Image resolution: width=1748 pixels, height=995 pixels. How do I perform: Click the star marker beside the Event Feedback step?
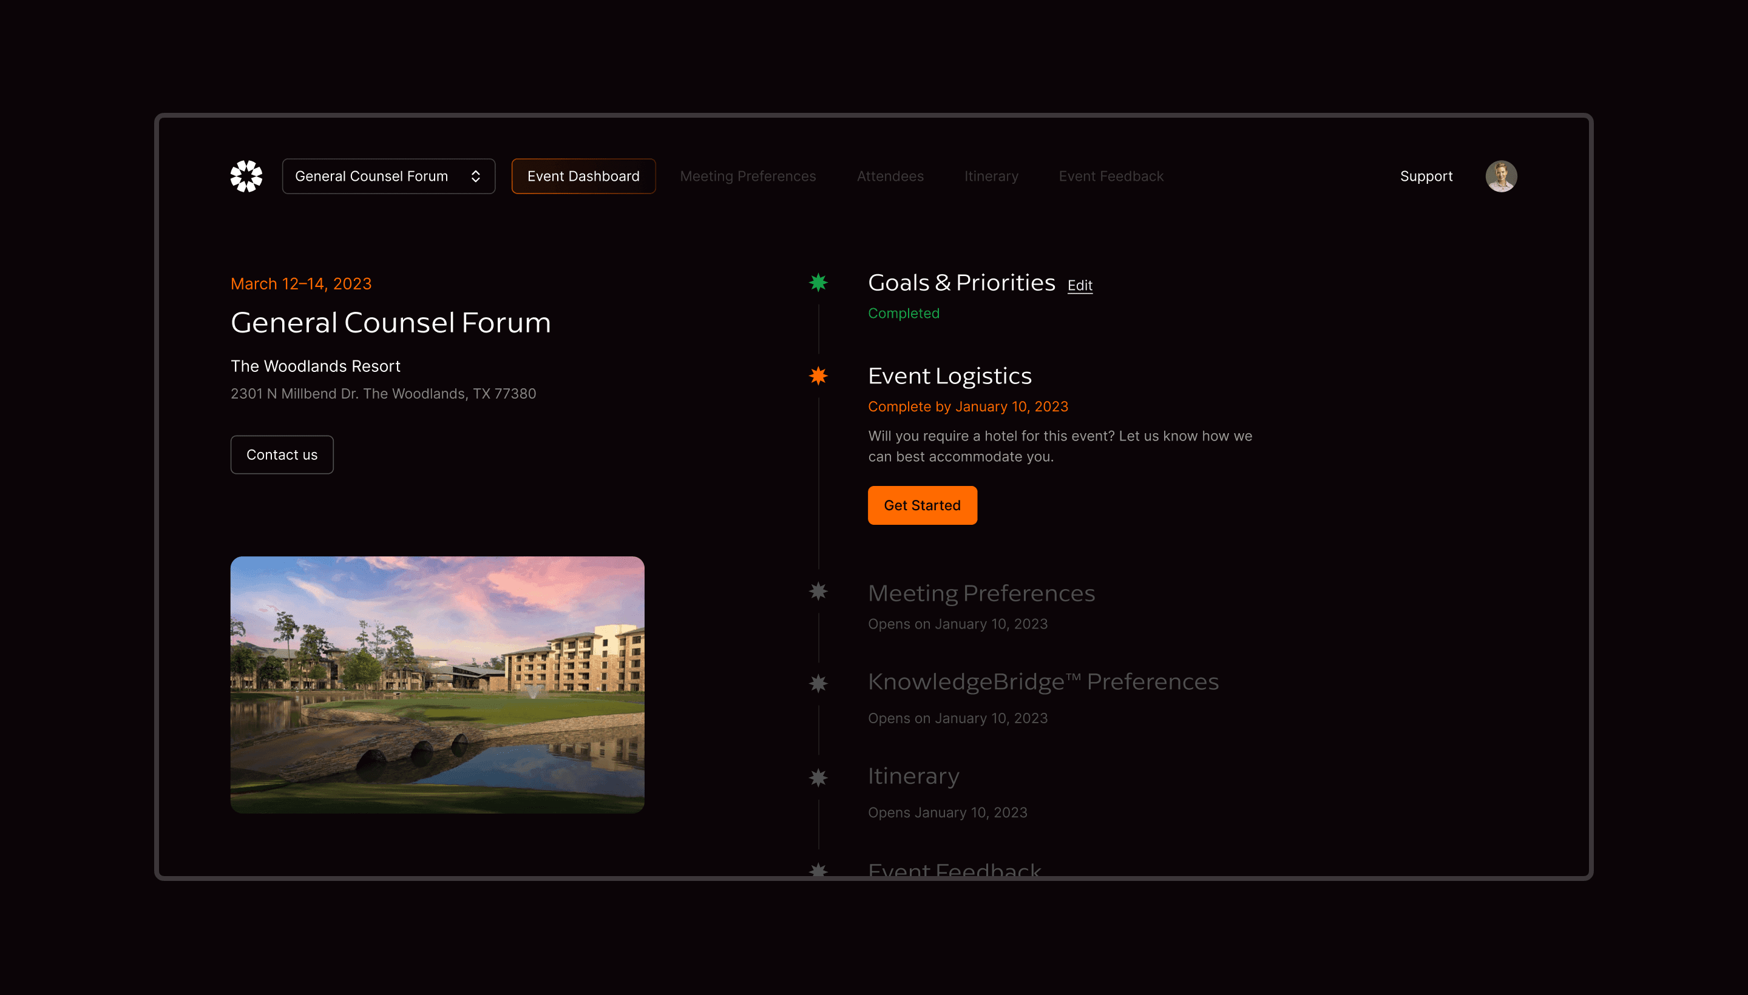click(818, 869)
